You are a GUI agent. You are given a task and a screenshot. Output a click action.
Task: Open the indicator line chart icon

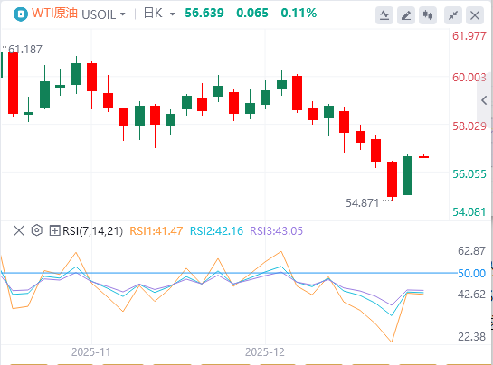point(384,14)
